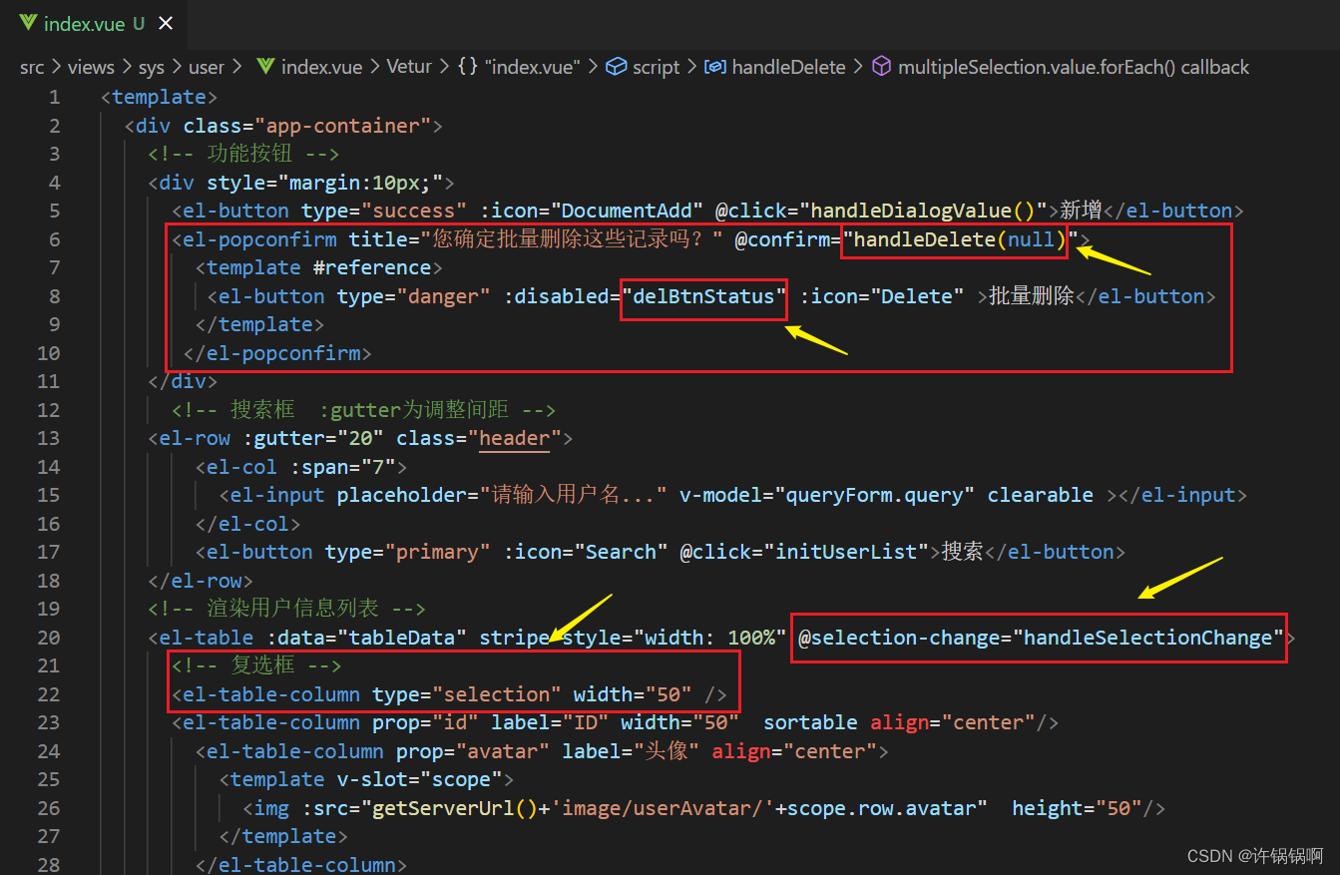Click the 搜索框 gutter comment on line 12
1340x875 pixels.
click(x=363, y=410)
